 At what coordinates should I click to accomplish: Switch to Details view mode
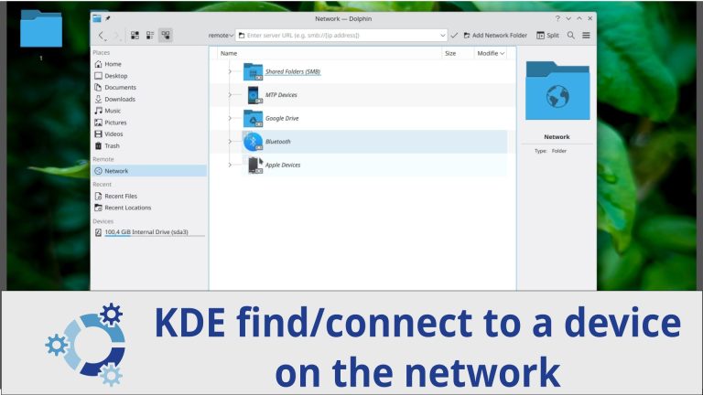point(166,36)
